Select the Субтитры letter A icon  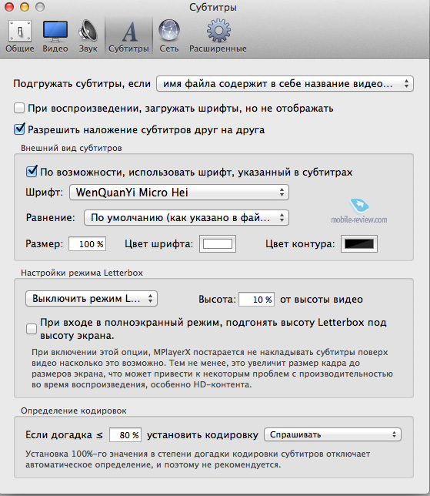(x=128, y=36)
